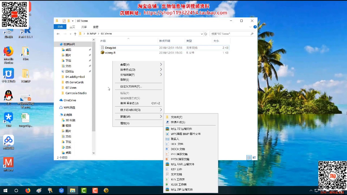Click the Explorer back arrow

point(58,34)
